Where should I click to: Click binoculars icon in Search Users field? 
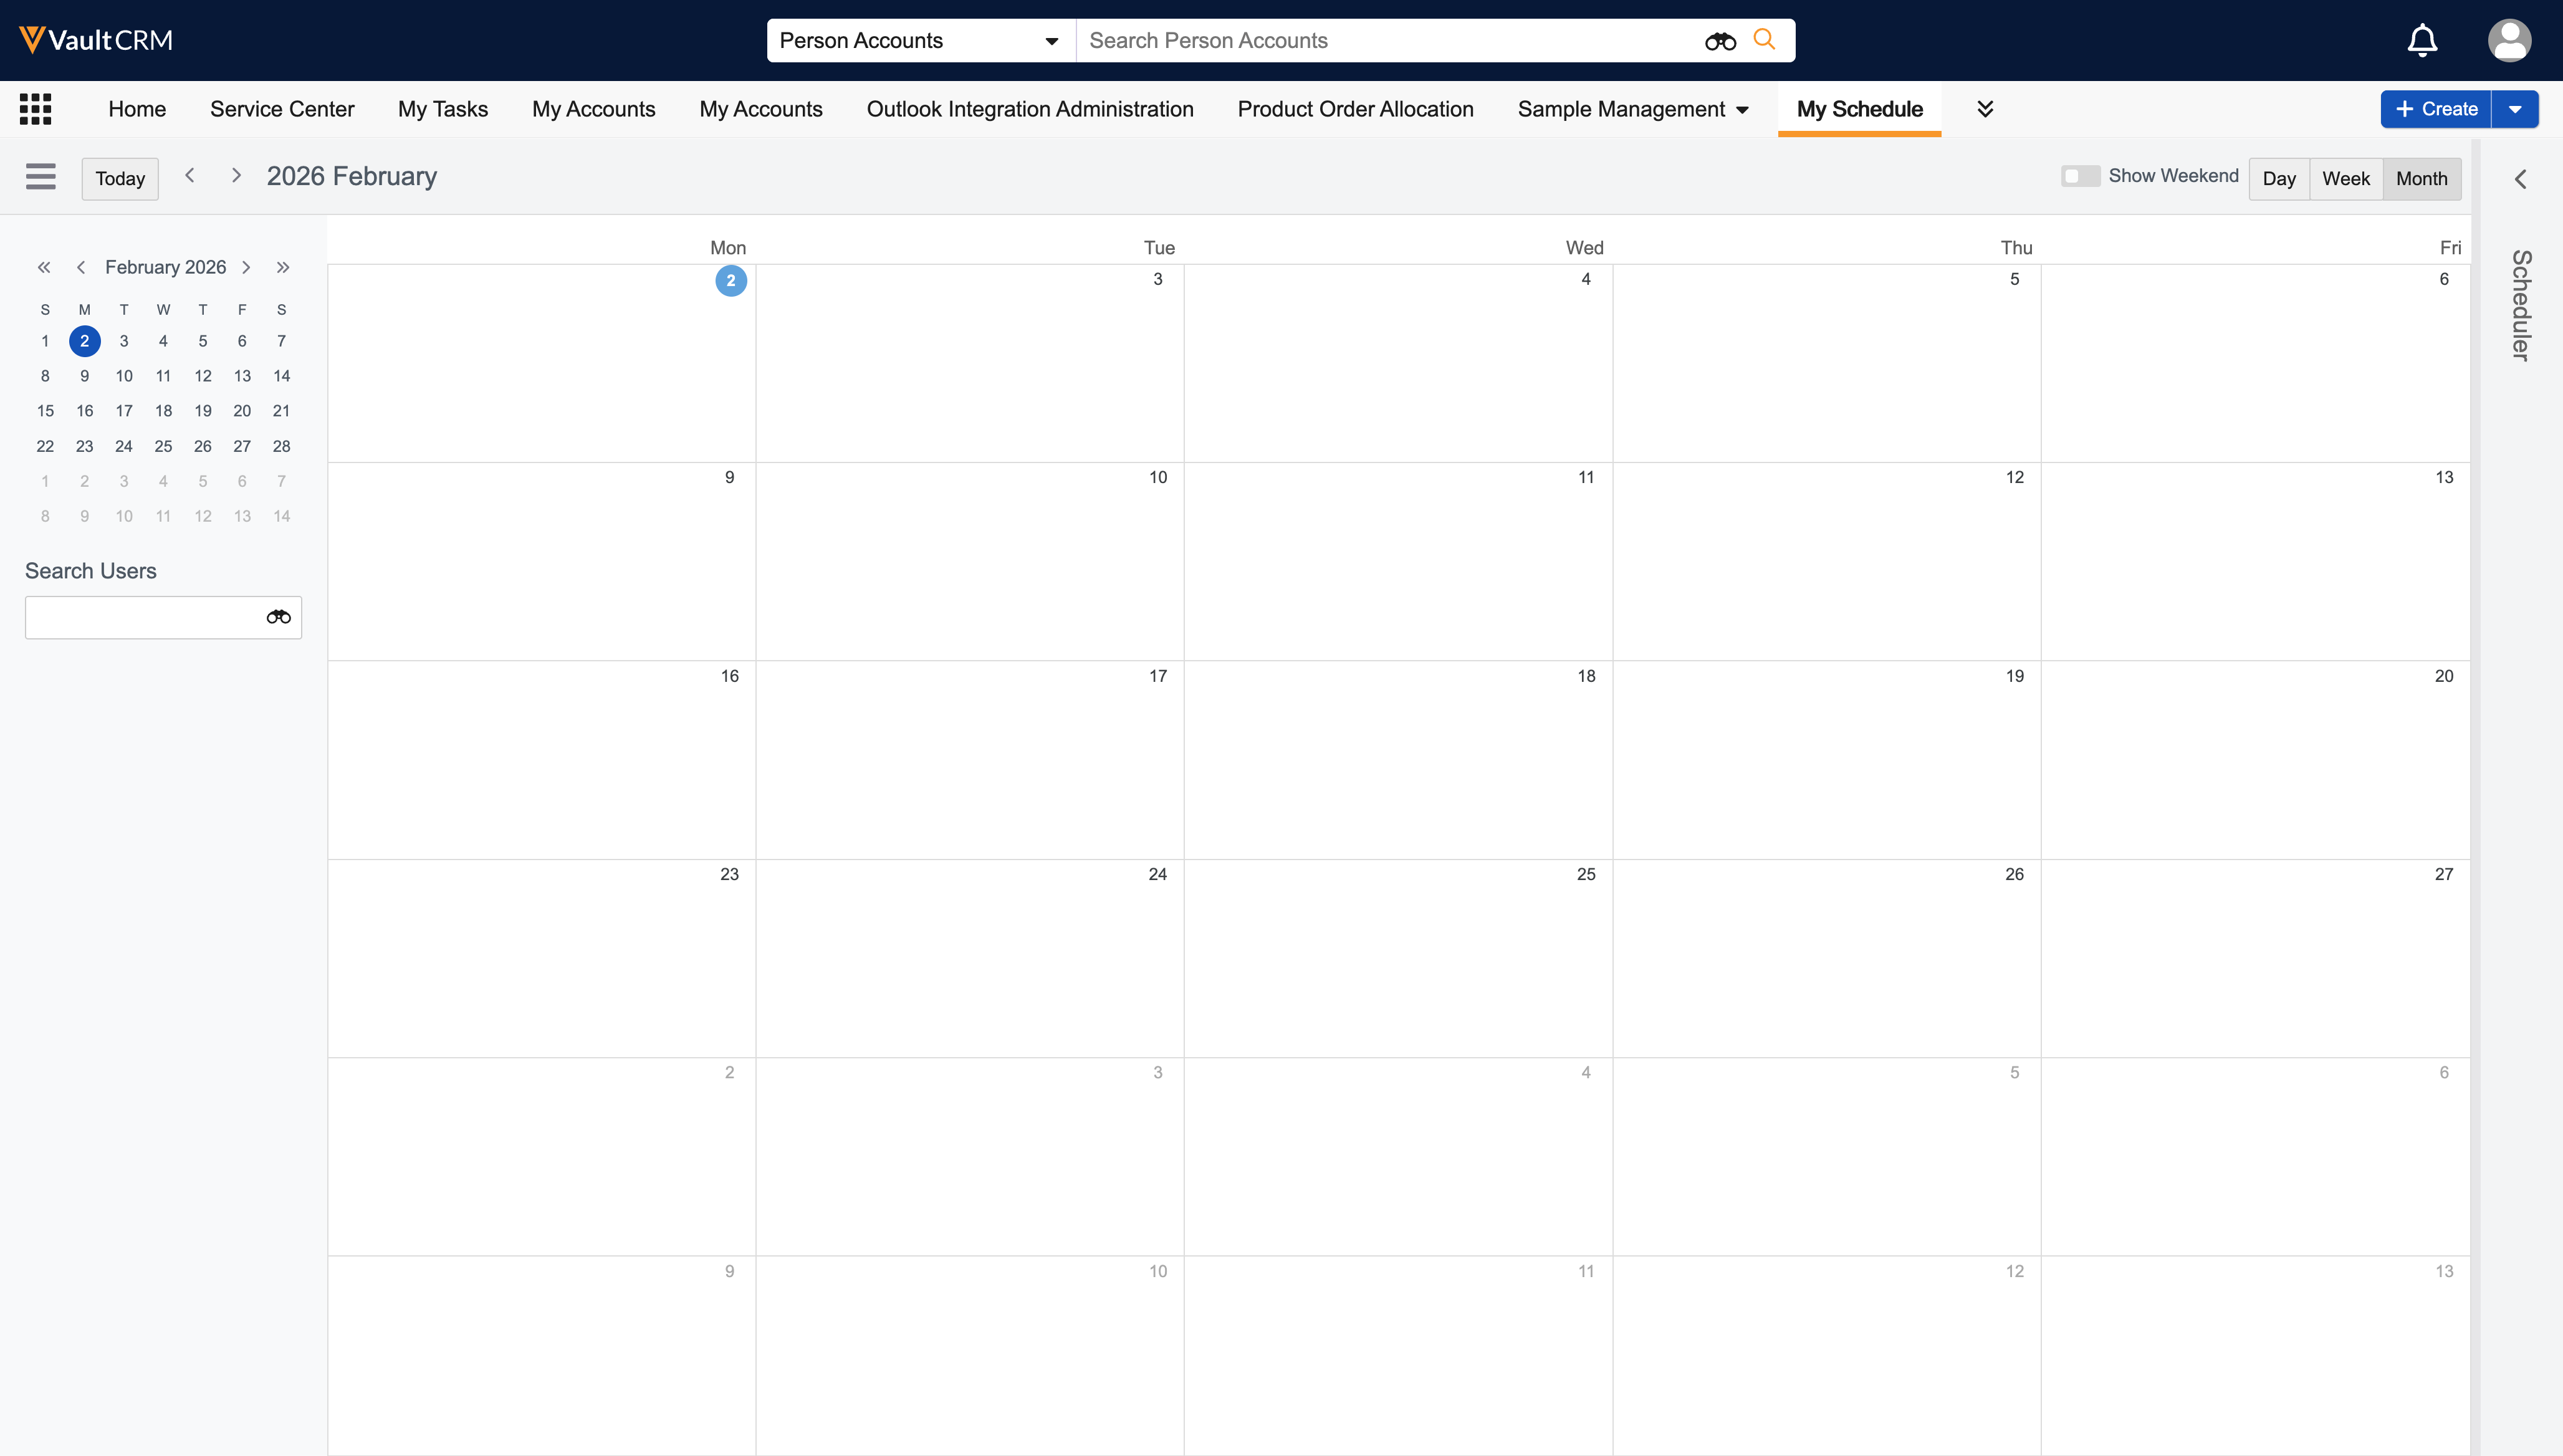pos(278,617)
